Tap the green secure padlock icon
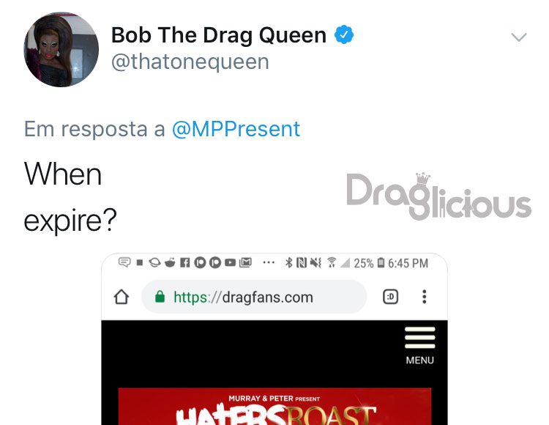Viewport: 549px width, 425px height. pos(160,297)
